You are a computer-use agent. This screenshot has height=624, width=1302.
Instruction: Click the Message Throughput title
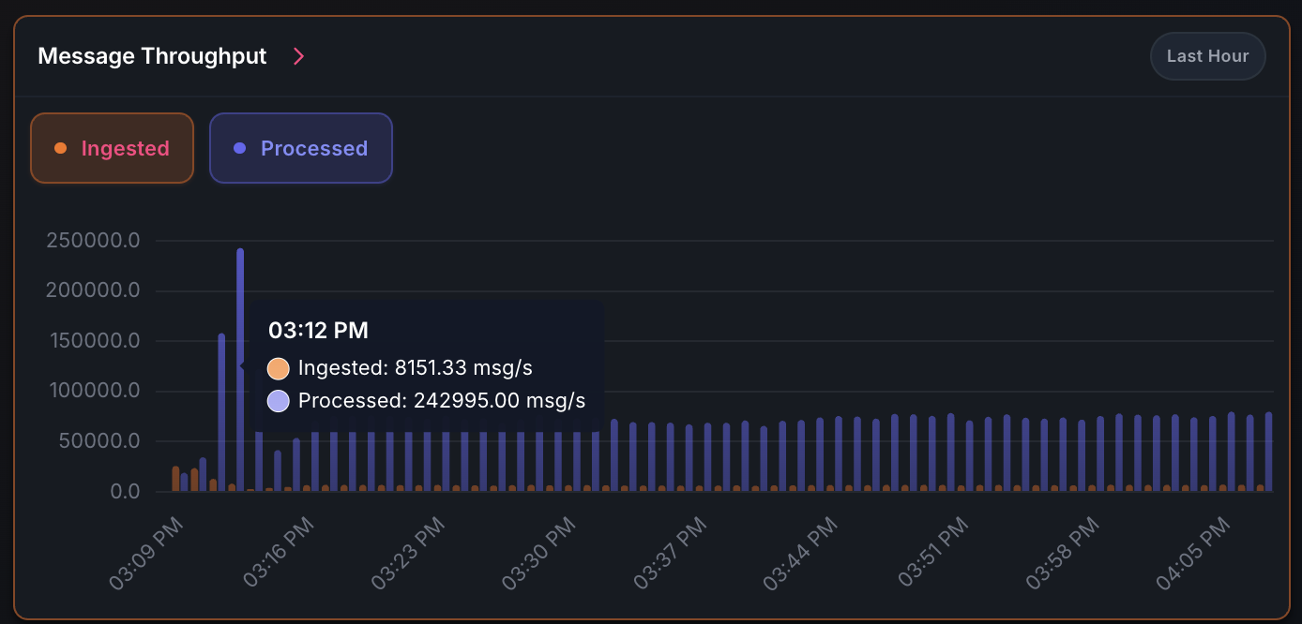[152, 56]
